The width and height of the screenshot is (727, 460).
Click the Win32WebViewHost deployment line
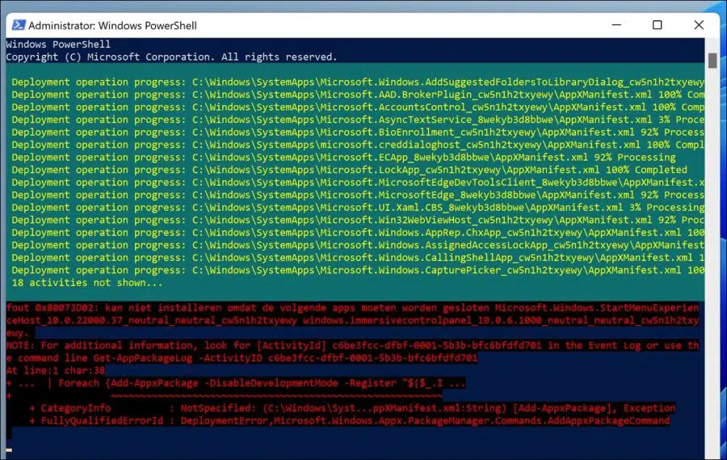point(358,220)
